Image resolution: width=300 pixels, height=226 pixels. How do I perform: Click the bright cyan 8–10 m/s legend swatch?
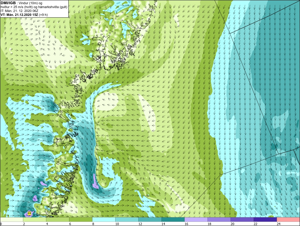[104, 219]
